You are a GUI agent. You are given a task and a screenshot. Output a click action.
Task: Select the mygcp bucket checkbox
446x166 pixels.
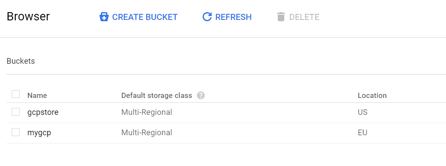(16, 132)
